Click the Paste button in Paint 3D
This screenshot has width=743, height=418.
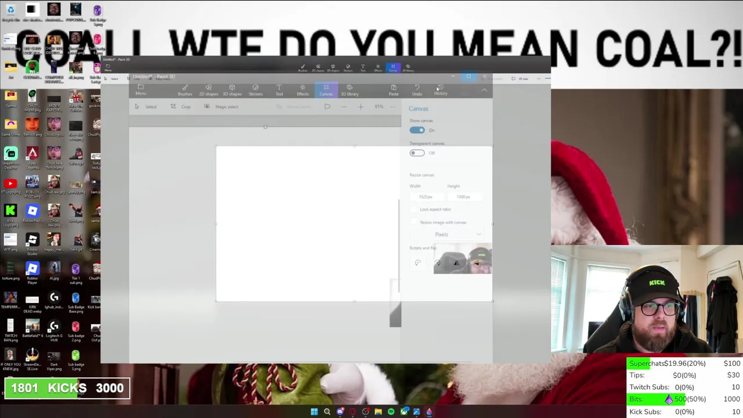coord(394,90)
